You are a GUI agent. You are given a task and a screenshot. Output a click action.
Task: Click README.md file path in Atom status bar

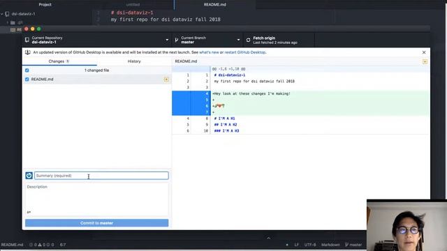coord(12,245)
